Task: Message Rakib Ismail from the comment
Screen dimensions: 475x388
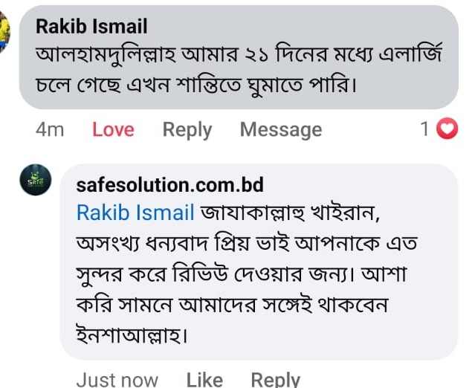Action: [280, 129]
